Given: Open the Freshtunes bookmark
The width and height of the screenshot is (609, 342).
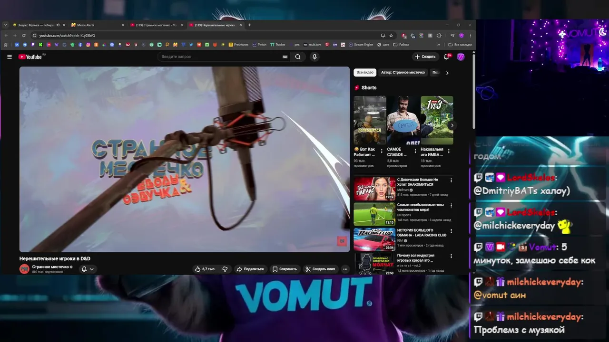Looking at the screenshot, I should pyautogui.click(x=238, y=45).
